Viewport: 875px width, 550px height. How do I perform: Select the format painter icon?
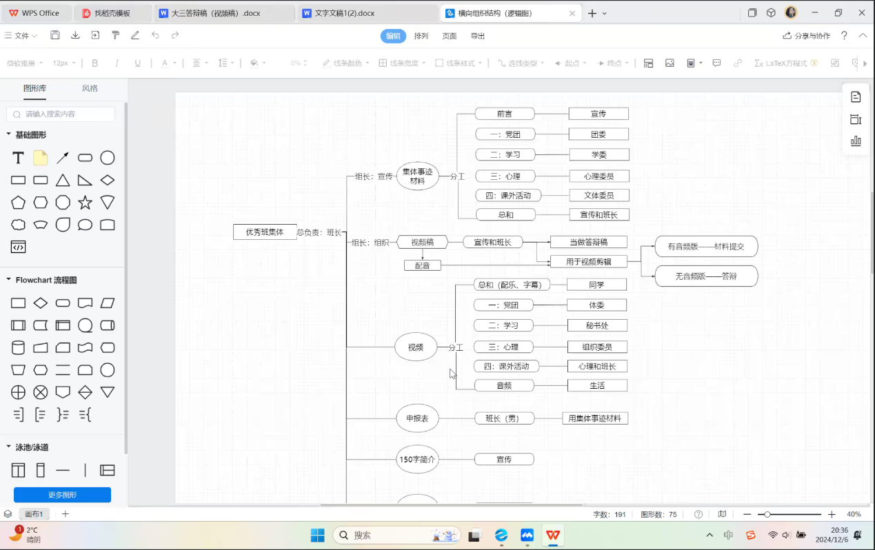pyautogui.click(x=115, y=35)
